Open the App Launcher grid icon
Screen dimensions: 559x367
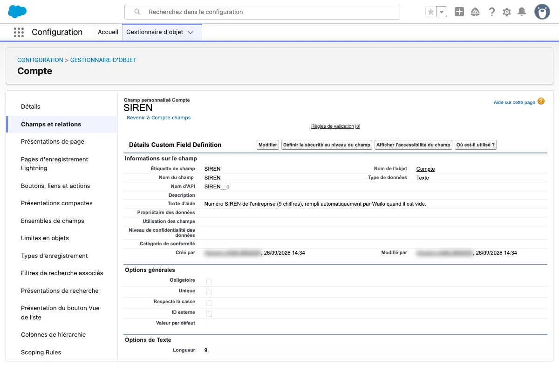point(19,32)
